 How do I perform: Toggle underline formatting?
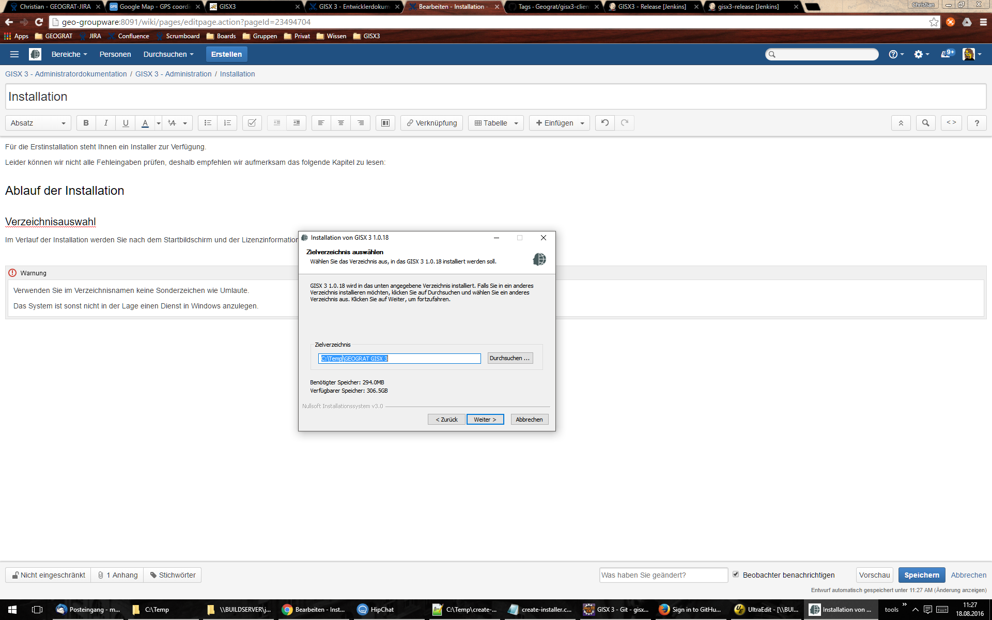126,123
